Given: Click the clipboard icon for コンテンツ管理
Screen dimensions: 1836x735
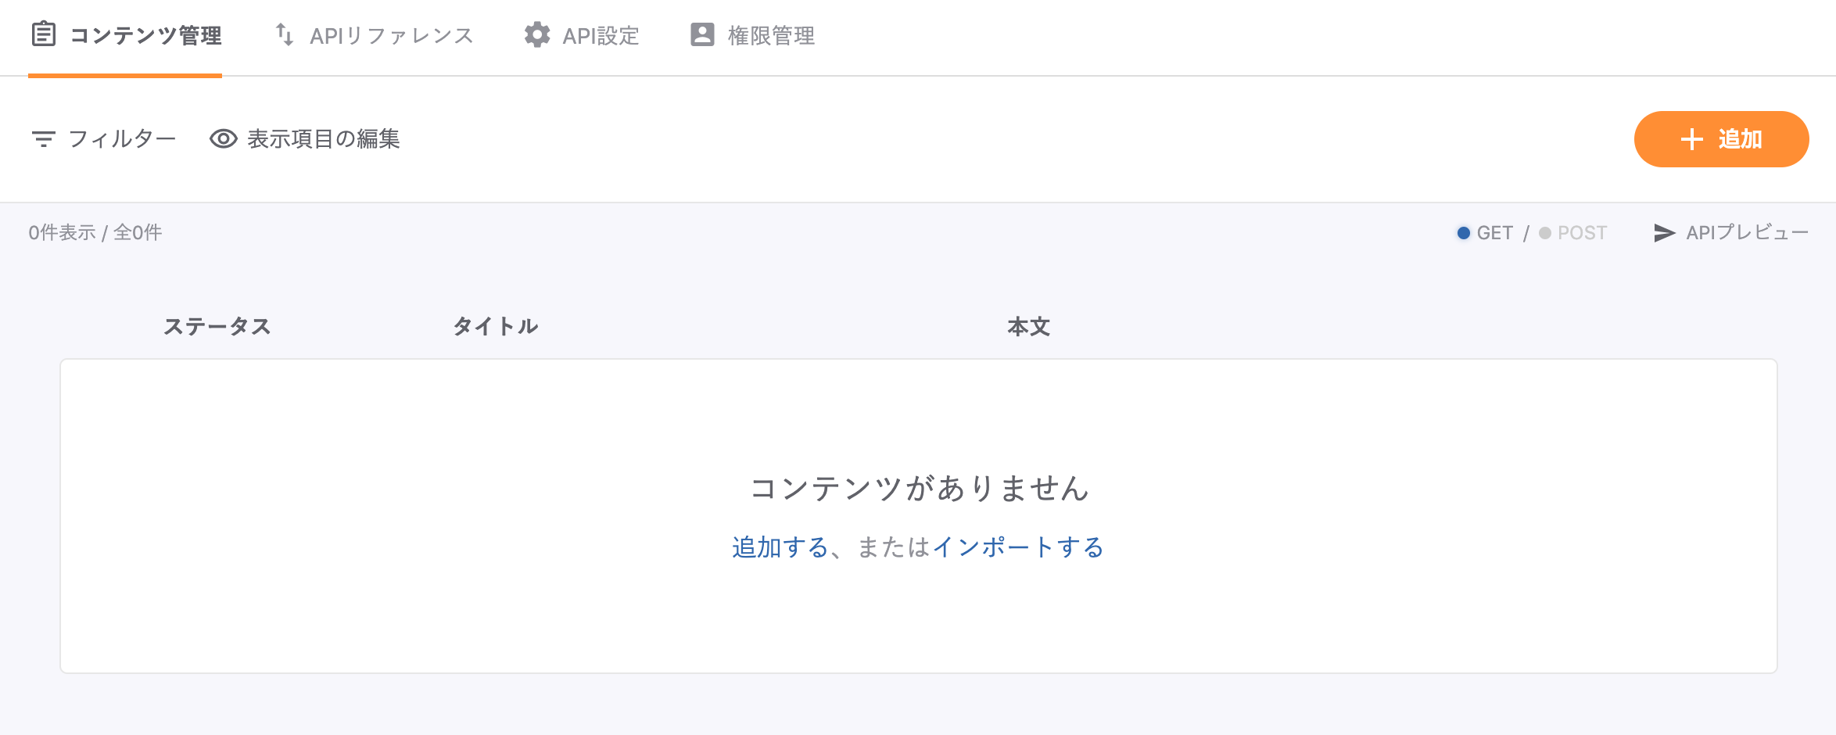Looking at the screenshot, I should 44,34.
